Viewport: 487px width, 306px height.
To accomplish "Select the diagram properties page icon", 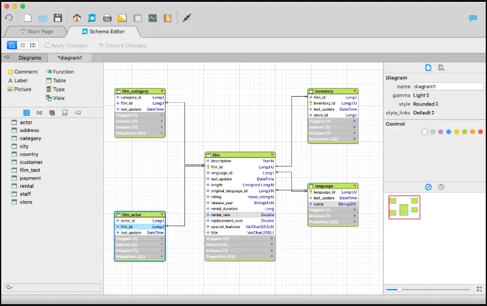I will point(428,68).
